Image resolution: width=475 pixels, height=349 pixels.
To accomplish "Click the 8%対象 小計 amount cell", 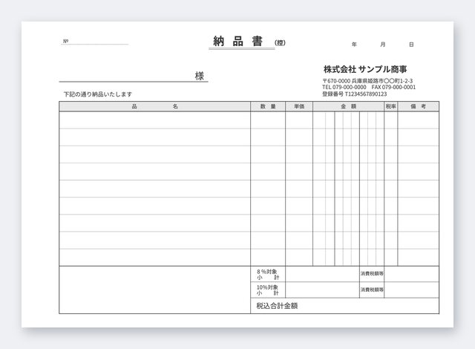I will click(322, 274).
